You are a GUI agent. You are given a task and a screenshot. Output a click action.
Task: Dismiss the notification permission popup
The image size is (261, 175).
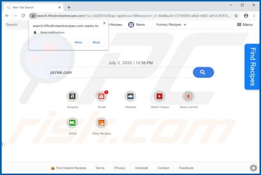click(x=104, y=23)
